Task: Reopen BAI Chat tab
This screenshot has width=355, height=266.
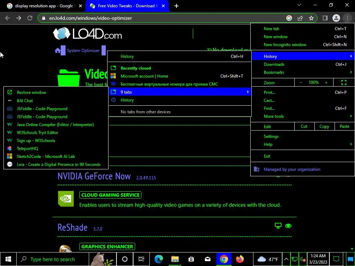Action: click(x=56, y=101)
